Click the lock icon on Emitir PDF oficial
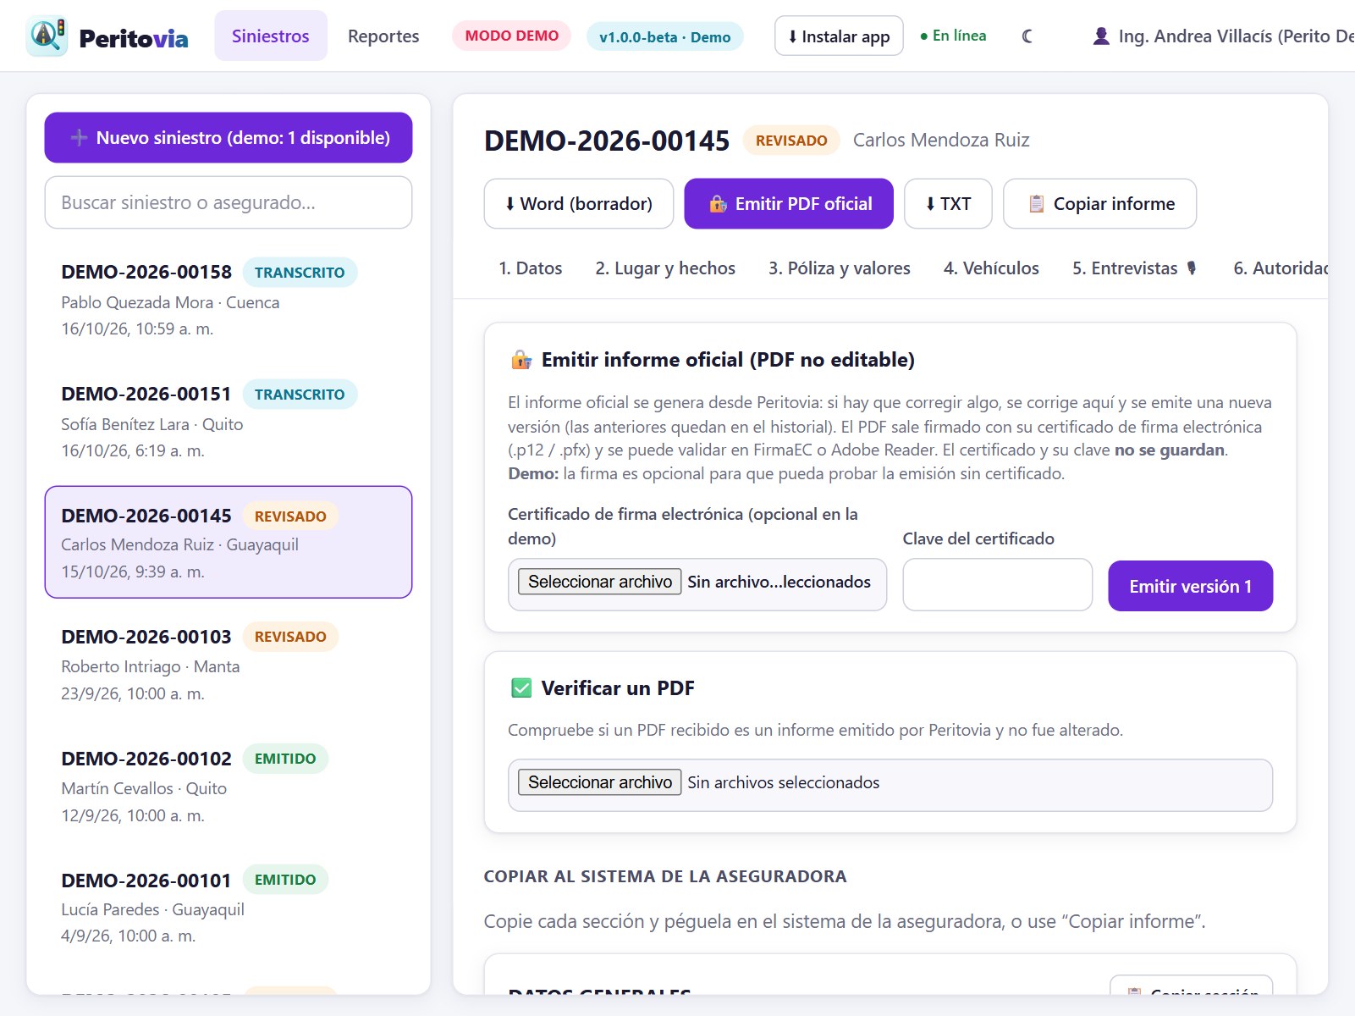This screenshot has height=1016, width=1355. pos(718,204)
